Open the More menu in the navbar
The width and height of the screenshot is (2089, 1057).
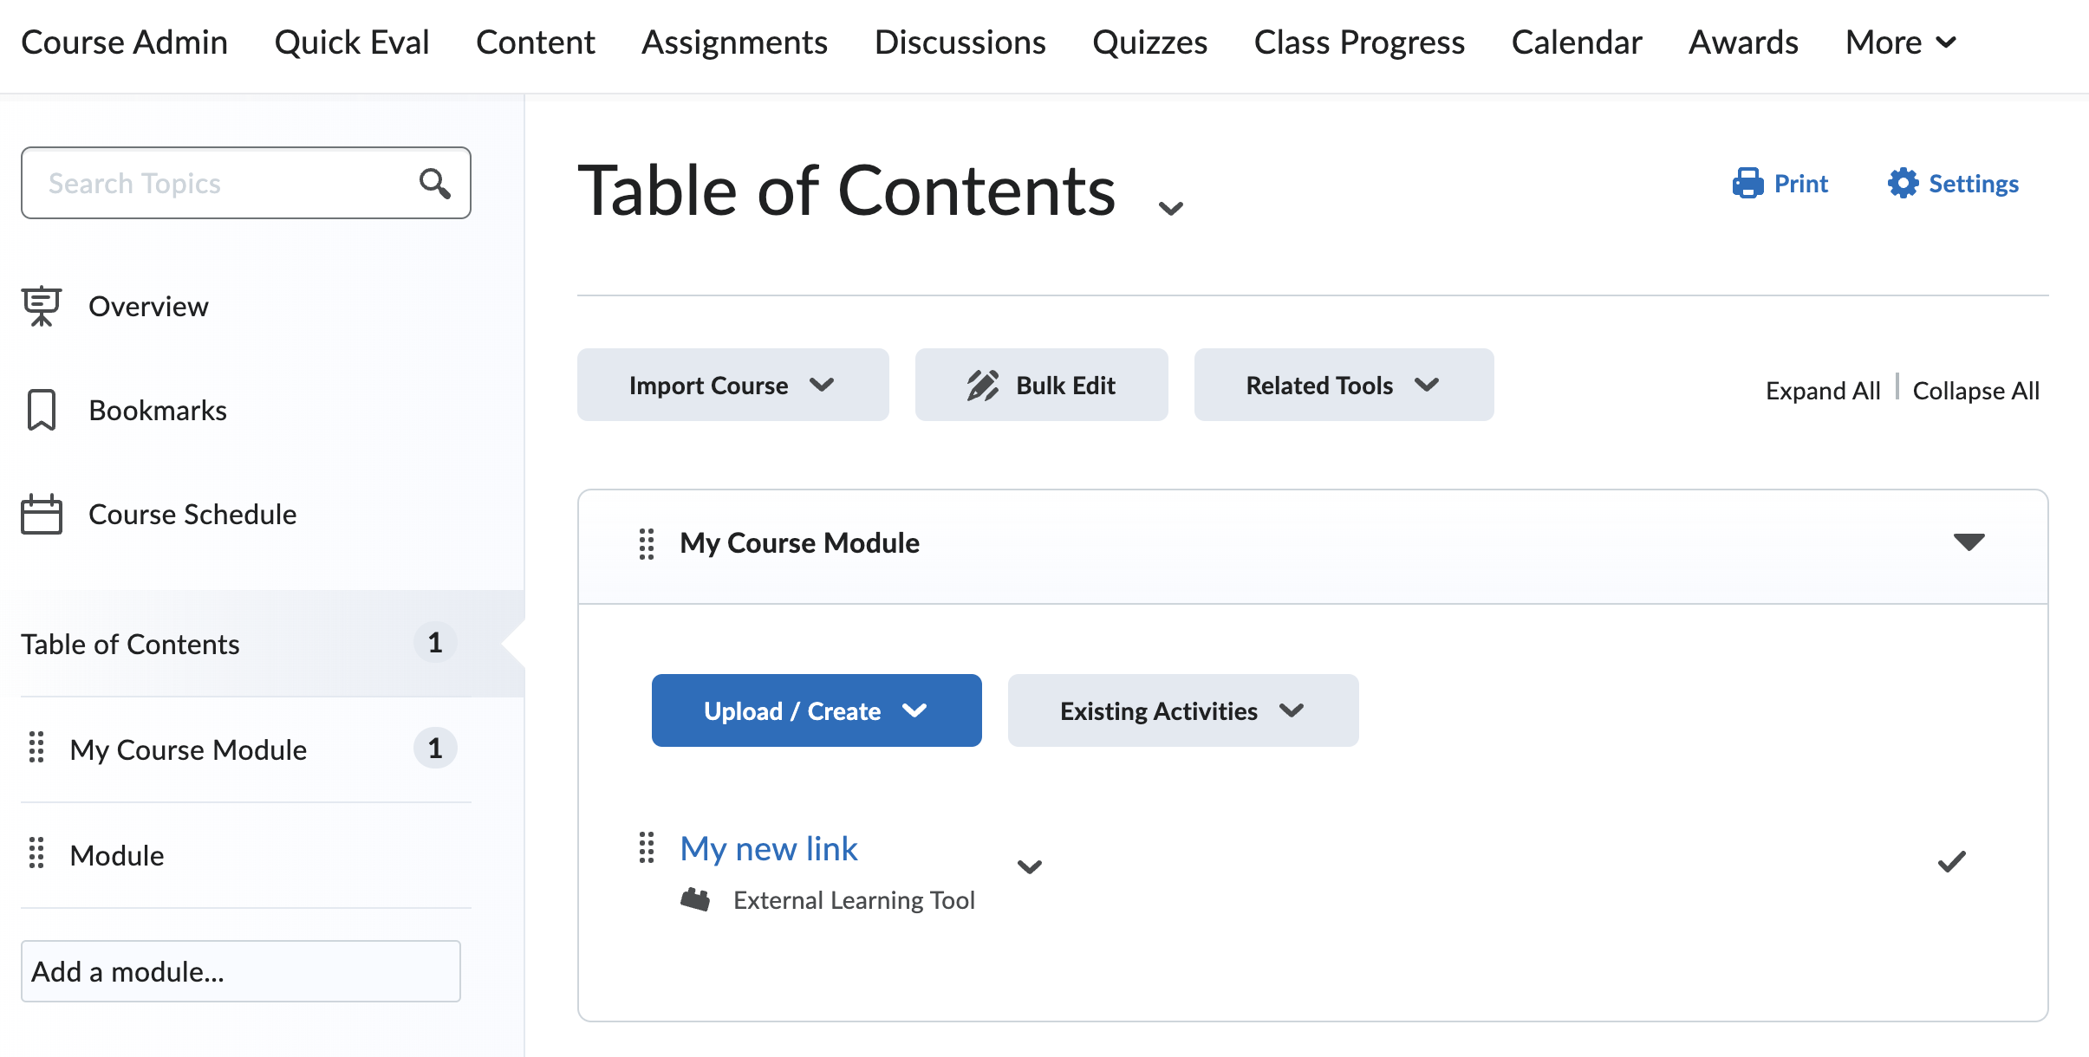1901,42
